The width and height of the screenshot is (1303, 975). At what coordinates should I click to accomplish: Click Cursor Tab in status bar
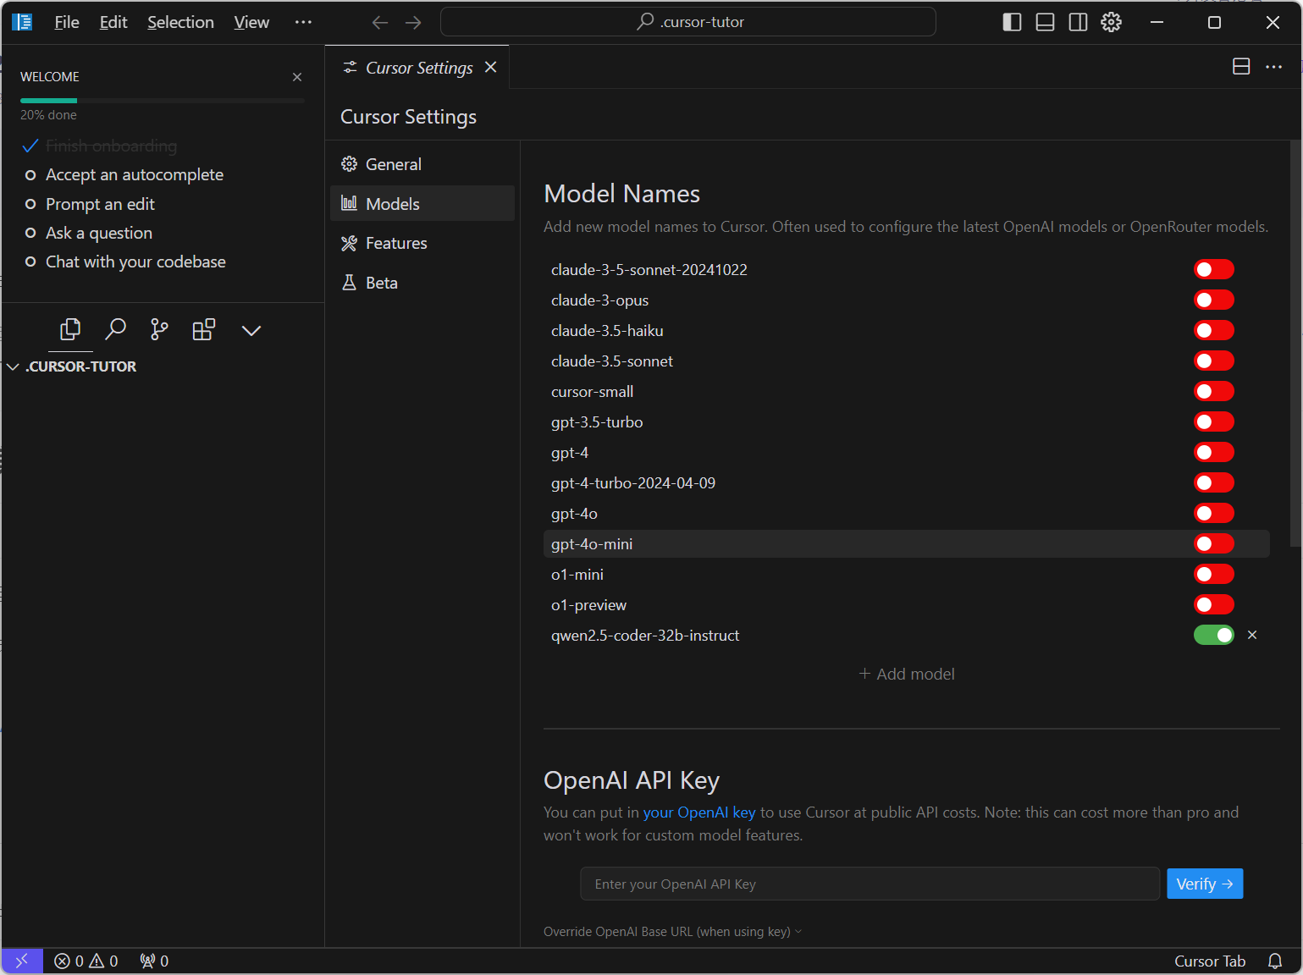point(1210,961)
